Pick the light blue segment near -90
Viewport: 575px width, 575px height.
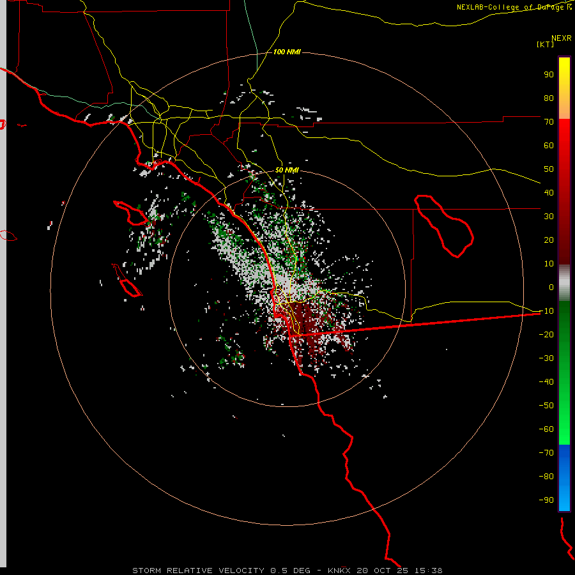click(x=564, y=499)
